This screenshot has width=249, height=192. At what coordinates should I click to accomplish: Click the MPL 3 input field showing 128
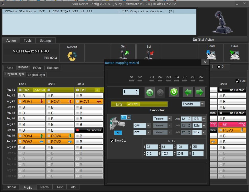[x=182, y=147]
